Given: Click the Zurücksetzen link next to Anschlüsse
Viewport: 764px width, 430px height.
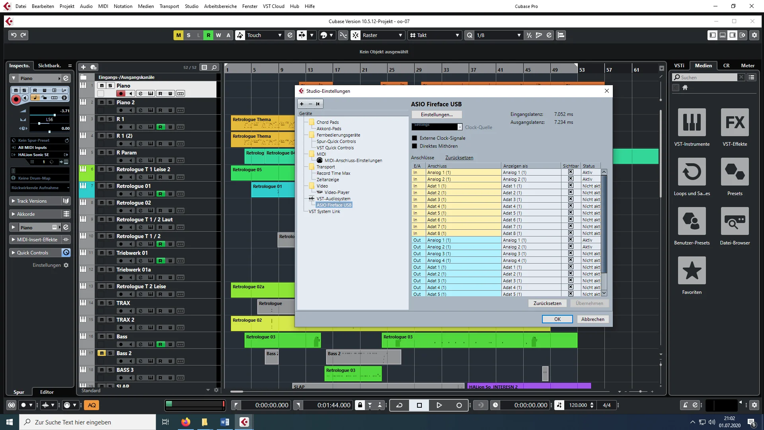Looking at the screenshot, I should tap(459, 158).
